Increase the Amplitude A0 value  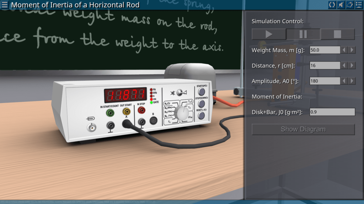352,81
